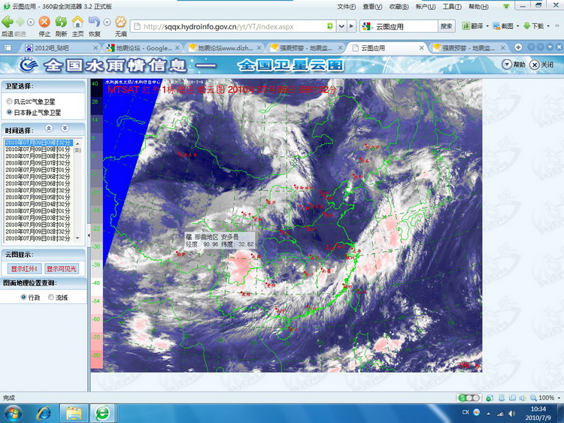The height and width of the screenshot is (423, 564).
Task: Go to the Home page (主页) icon
Action: [x=77, y=23]
